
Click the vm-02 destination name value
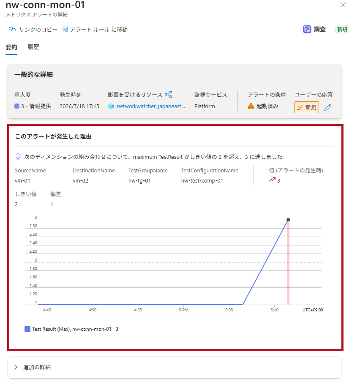click(80, 181)
